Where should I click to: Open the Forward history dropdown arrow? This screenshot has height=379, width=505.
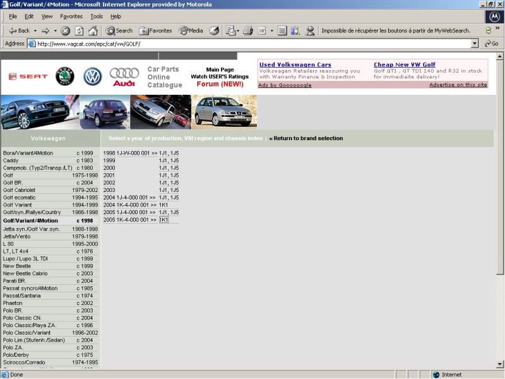pos(55,31)
